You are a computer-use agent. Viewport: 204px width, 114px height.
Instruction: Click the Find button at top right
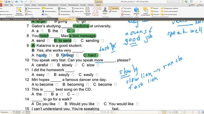192,5
